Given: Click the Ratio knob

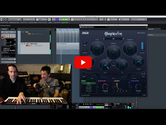Looking at the screenshot, I should click(105, 65).
